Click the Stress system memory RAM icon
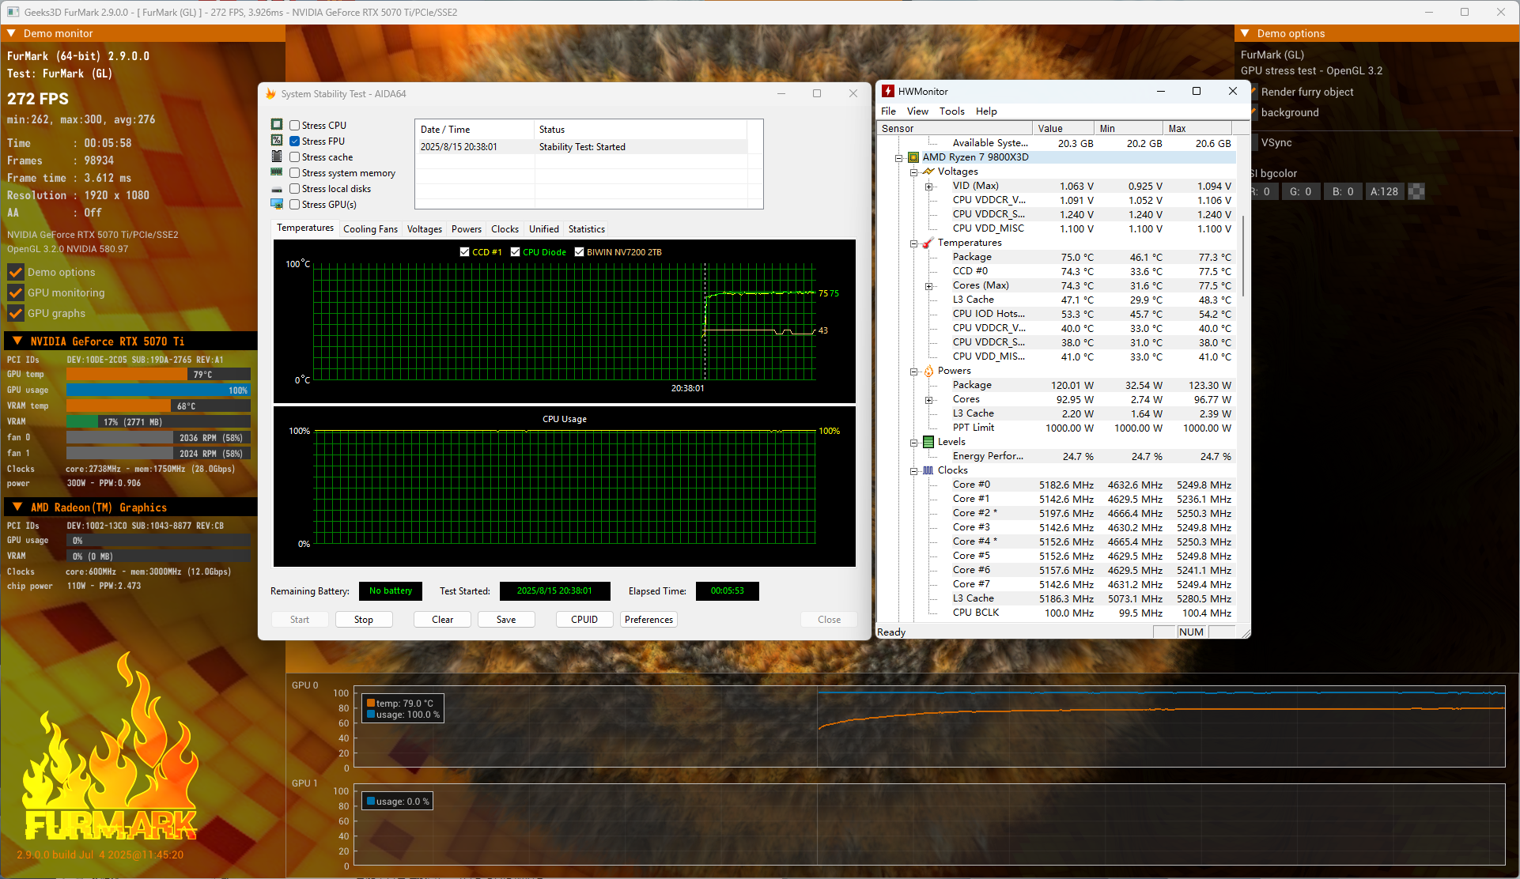 277,172
